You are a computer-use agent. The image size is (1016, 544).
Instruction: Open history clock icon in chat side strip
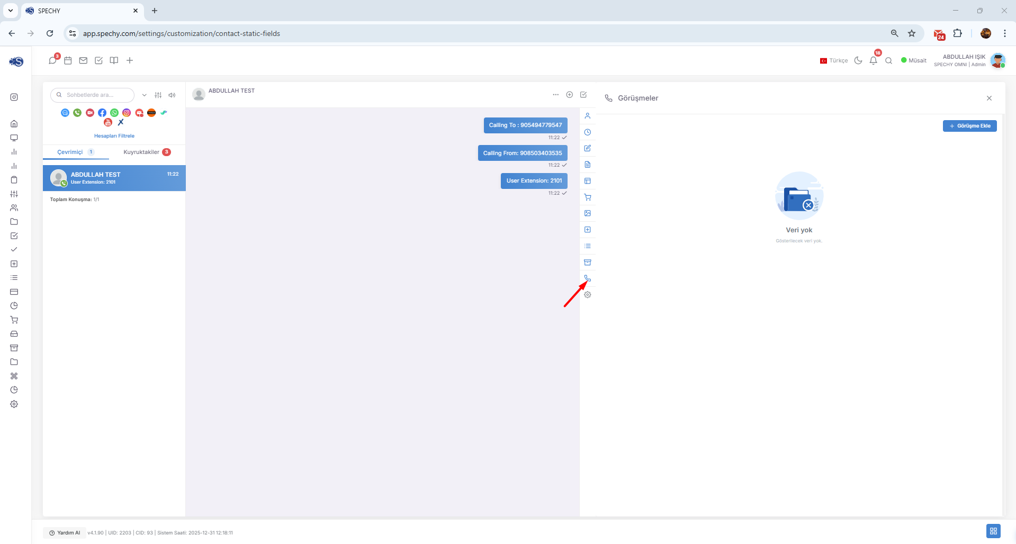pos(588,132)
